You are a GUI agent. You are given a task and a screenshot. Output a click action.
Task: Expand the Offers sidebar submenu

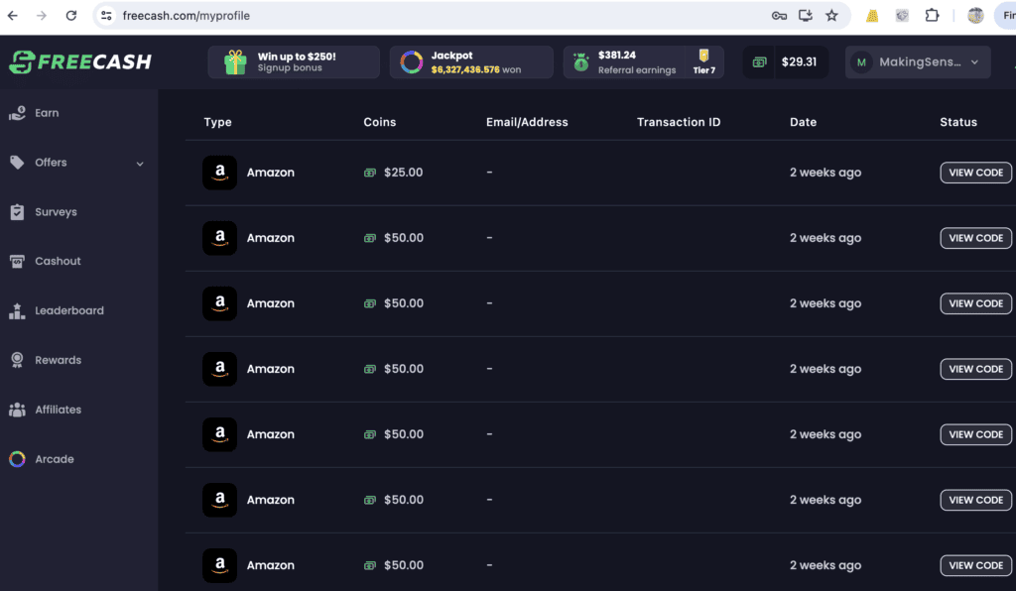[140, 164]
